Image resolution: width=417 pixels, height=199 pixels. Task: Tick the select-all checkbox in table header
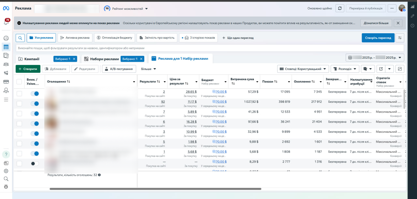tap(19, 82)
